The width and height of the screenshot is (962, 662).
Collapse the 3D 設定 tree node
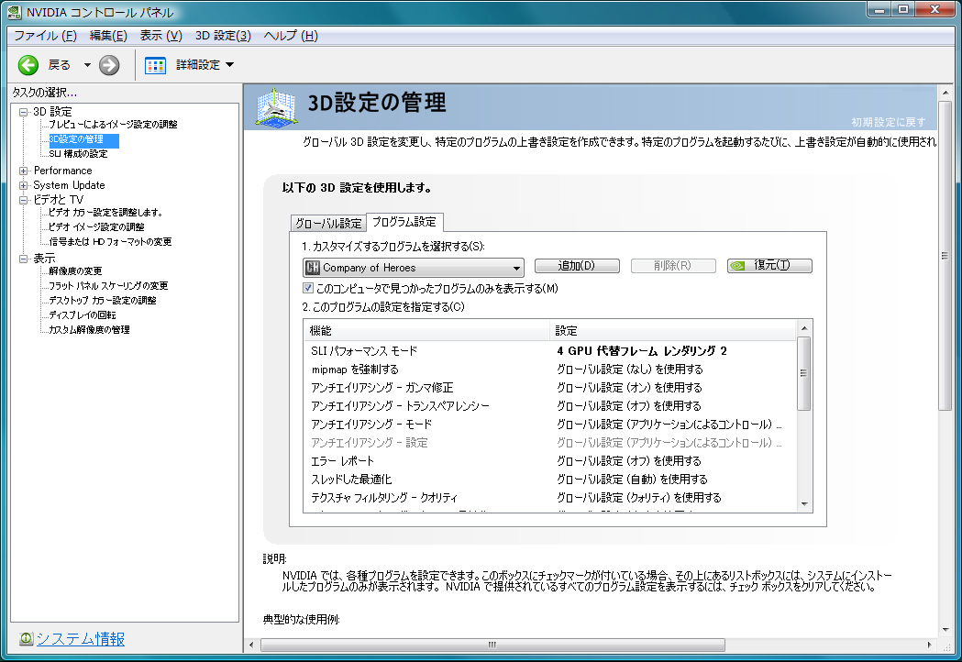click(23, 112)
